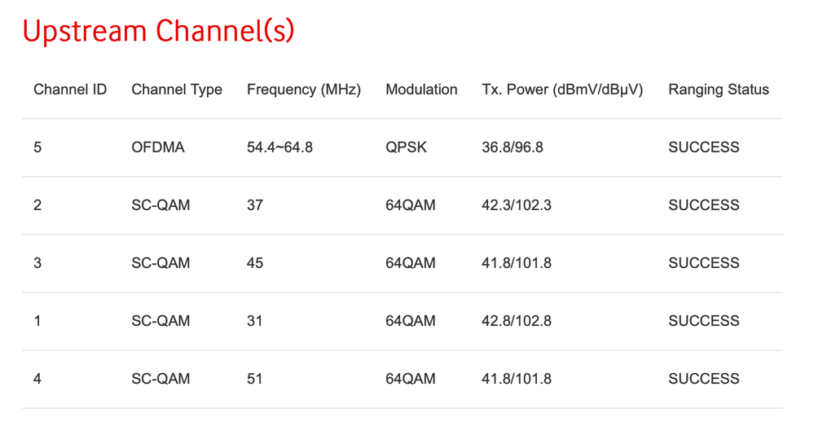Screen dimensions: 814x435
Task: Select the QPSK modulation cell
Action: pos(406,147)
